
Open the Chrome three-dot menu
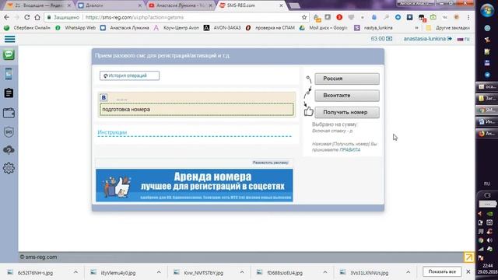[x=468, y=17]
